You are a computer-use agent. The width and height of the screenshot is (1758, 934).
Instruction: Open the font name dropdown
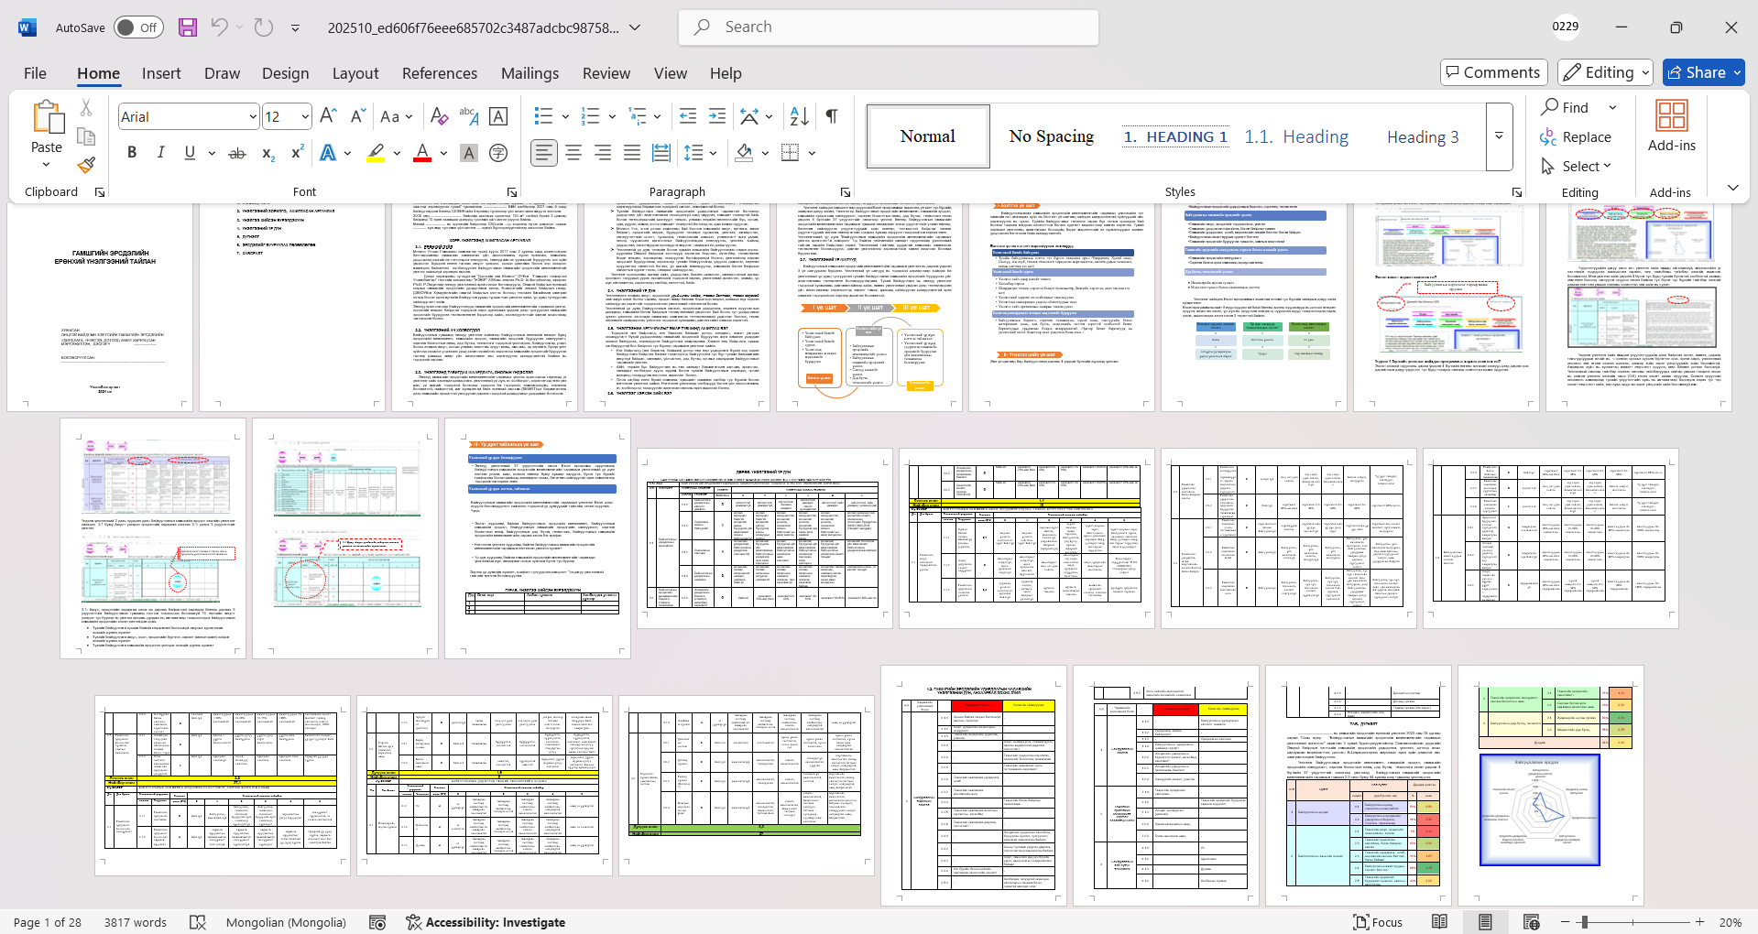(253, 116)
